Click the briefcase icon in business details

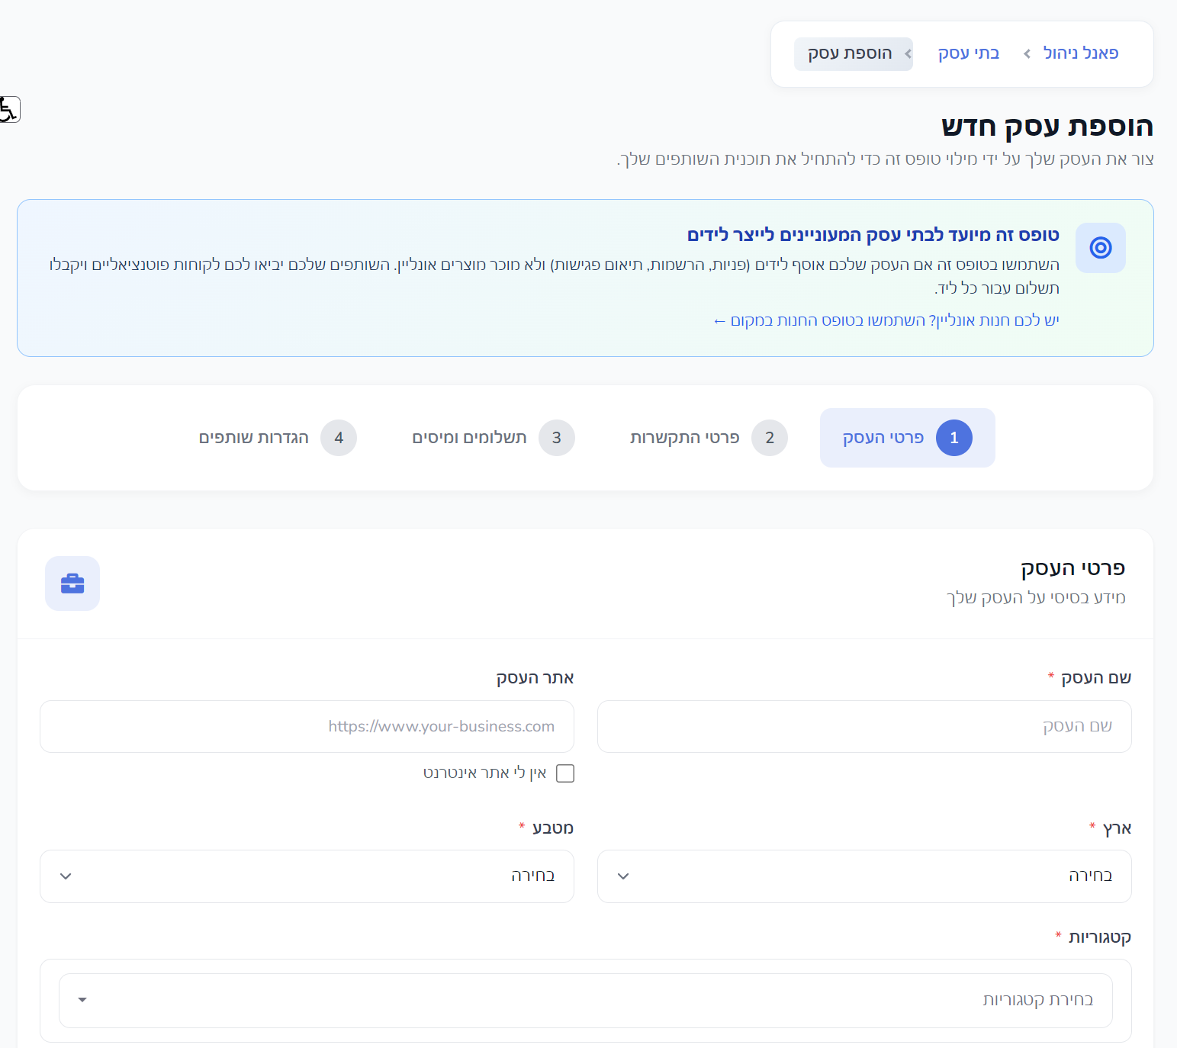pyautogui.click(x=72, y=583)
